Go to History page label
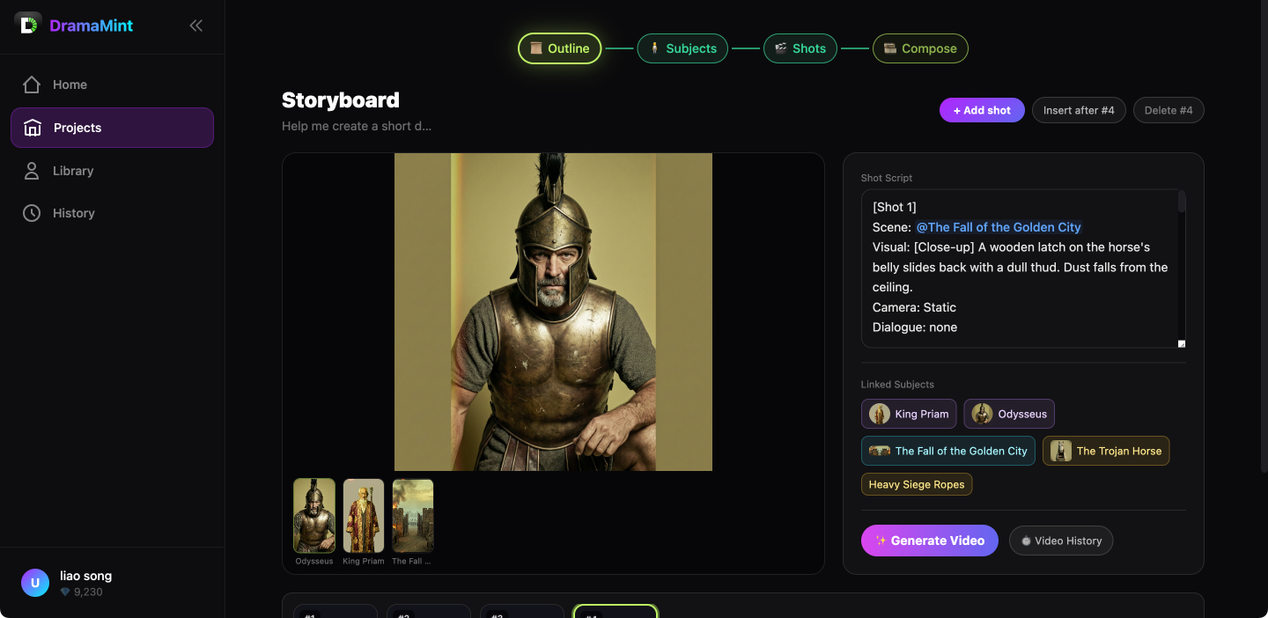The image size is (1268, 618). click(74, 213)
